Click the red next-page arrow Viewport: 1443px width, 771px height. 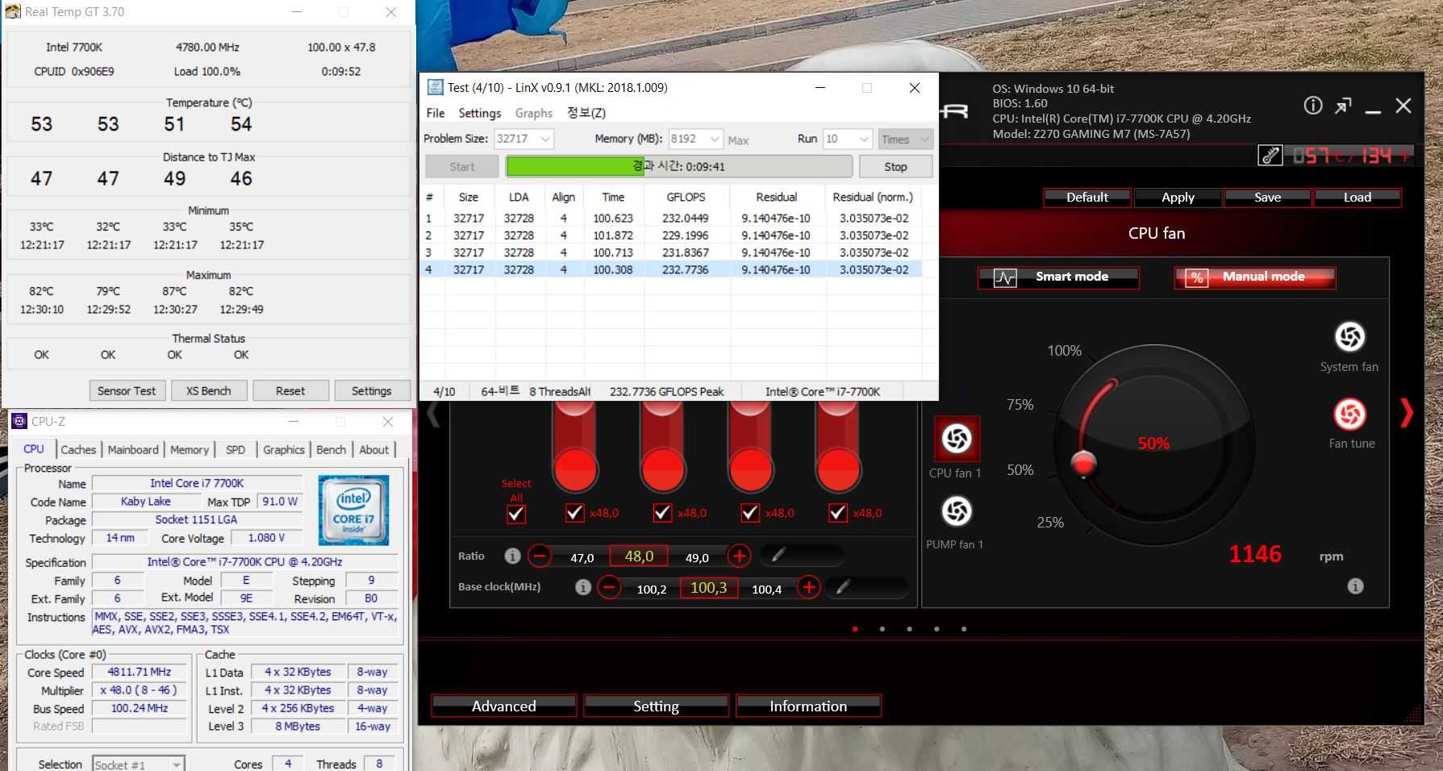point(1408,413)
